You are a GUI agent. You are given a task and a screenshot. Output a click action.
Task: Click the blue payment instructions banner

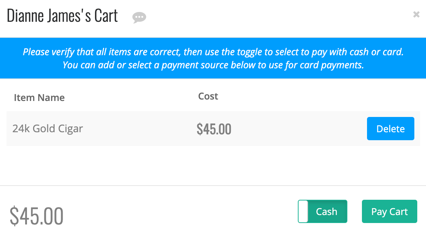click(x=213, y=58)
